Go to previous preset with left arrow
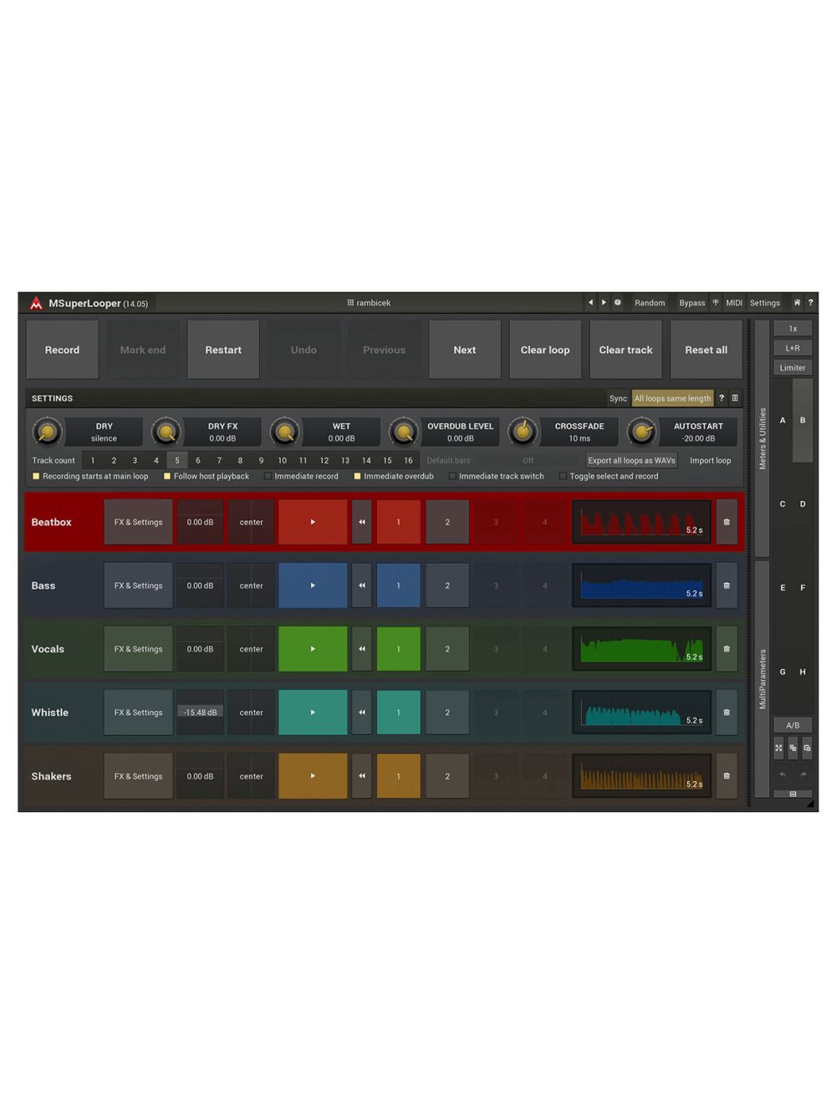Viewport: 836px width, 1104px height. point(590,303)
